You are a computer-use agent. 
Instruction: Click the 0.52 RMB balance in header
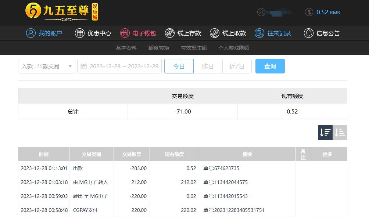click(328, 12)
